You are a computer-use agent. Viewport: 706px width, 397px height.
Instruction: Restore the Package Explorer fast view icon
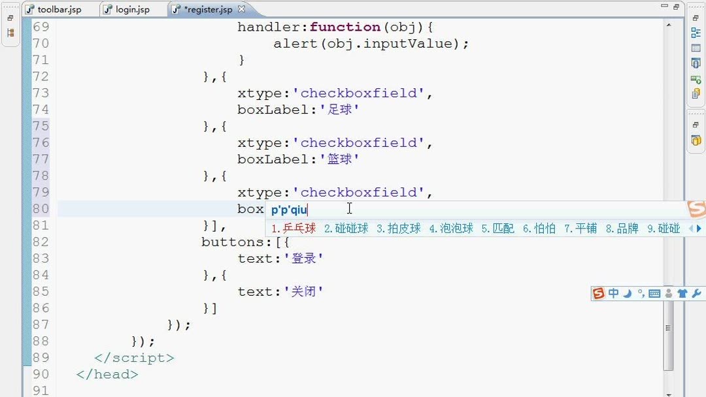tap(10, 33)
